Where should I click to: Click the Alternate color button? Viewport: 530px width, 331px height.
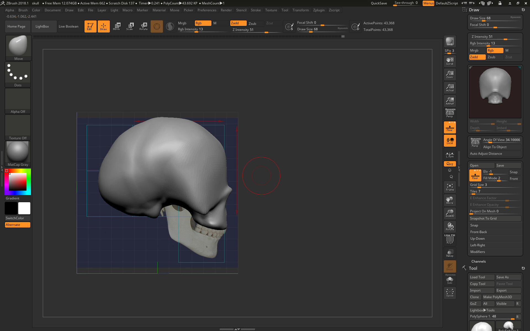coord(18,225)
